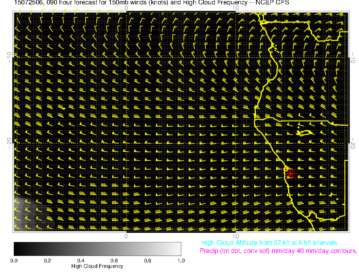Click the 0.4 colorbar tick label
The height and width of the screenshot is (277, 359).
(81, 260)
